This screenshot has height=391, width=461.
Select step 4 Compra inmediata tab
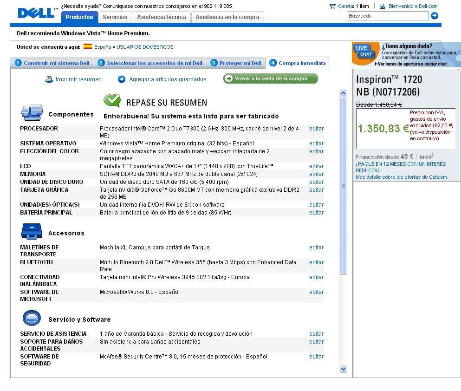click(297, 63)
